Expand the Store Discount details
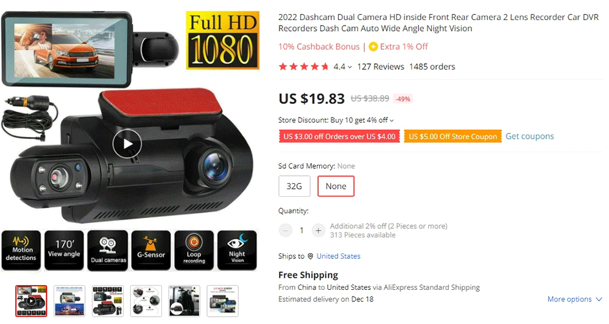Image resolution: width=609 pixels, height=324 pixels. point(392,121)
